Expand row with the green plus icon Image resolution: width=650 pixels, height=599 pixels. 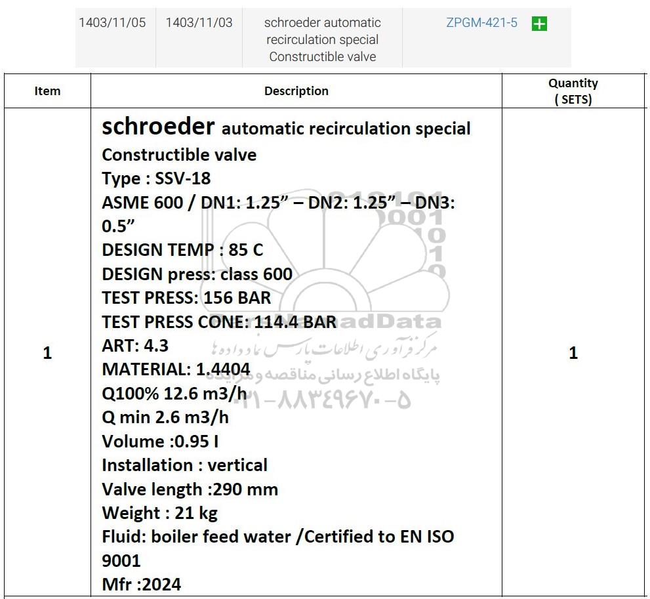click(539, 24)
